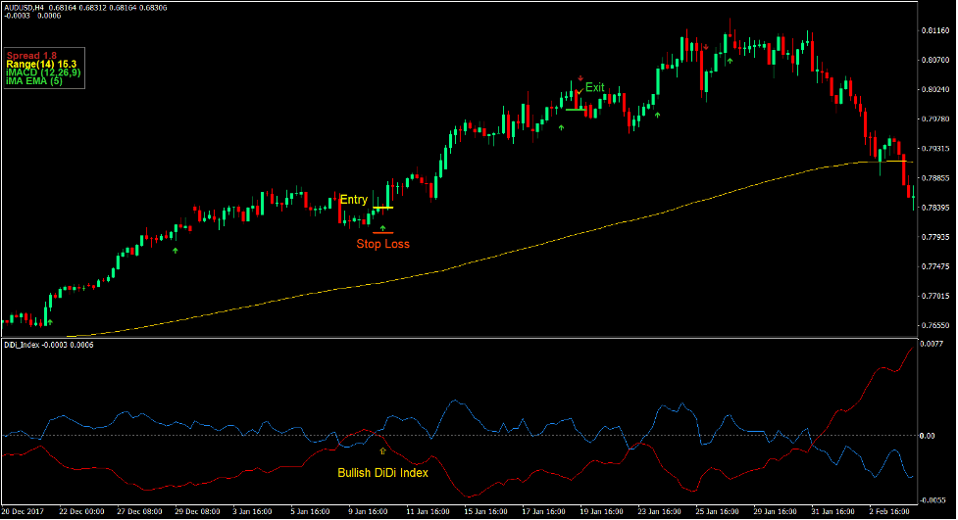
Task: Select the Bullish DiDi Index annotation
Action: 382,473
